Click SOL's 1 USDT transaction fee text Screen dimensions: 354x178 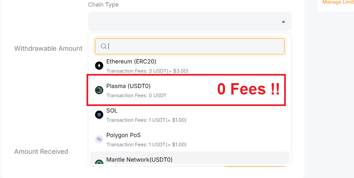point(146,120)
